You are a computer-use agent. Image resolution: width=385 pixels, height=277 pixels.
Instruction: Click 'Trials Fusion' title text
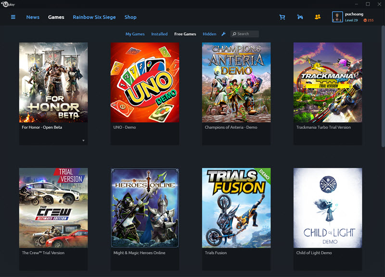click(x=216, y=252)
